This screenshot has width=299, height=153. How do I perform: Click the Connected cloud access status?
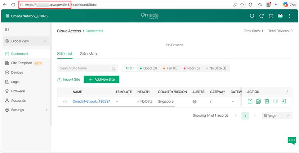tap(94, 31)
